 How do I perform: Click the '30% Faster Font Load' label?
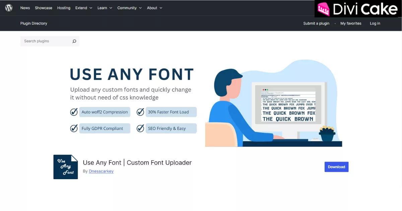tap(171, 112)
